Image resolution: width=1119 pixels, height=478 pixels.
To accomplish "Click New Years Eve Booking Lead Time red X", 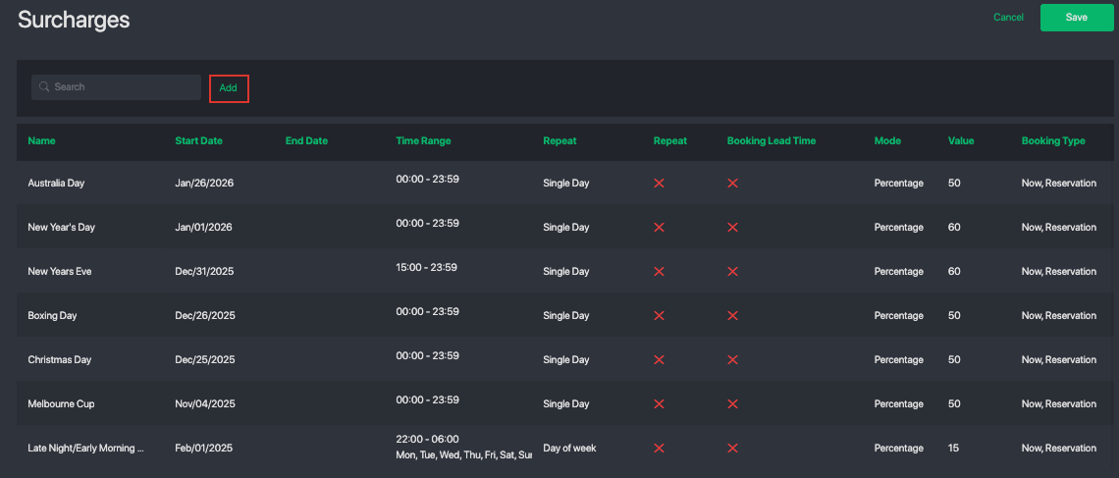I will [x=732, y=272].
